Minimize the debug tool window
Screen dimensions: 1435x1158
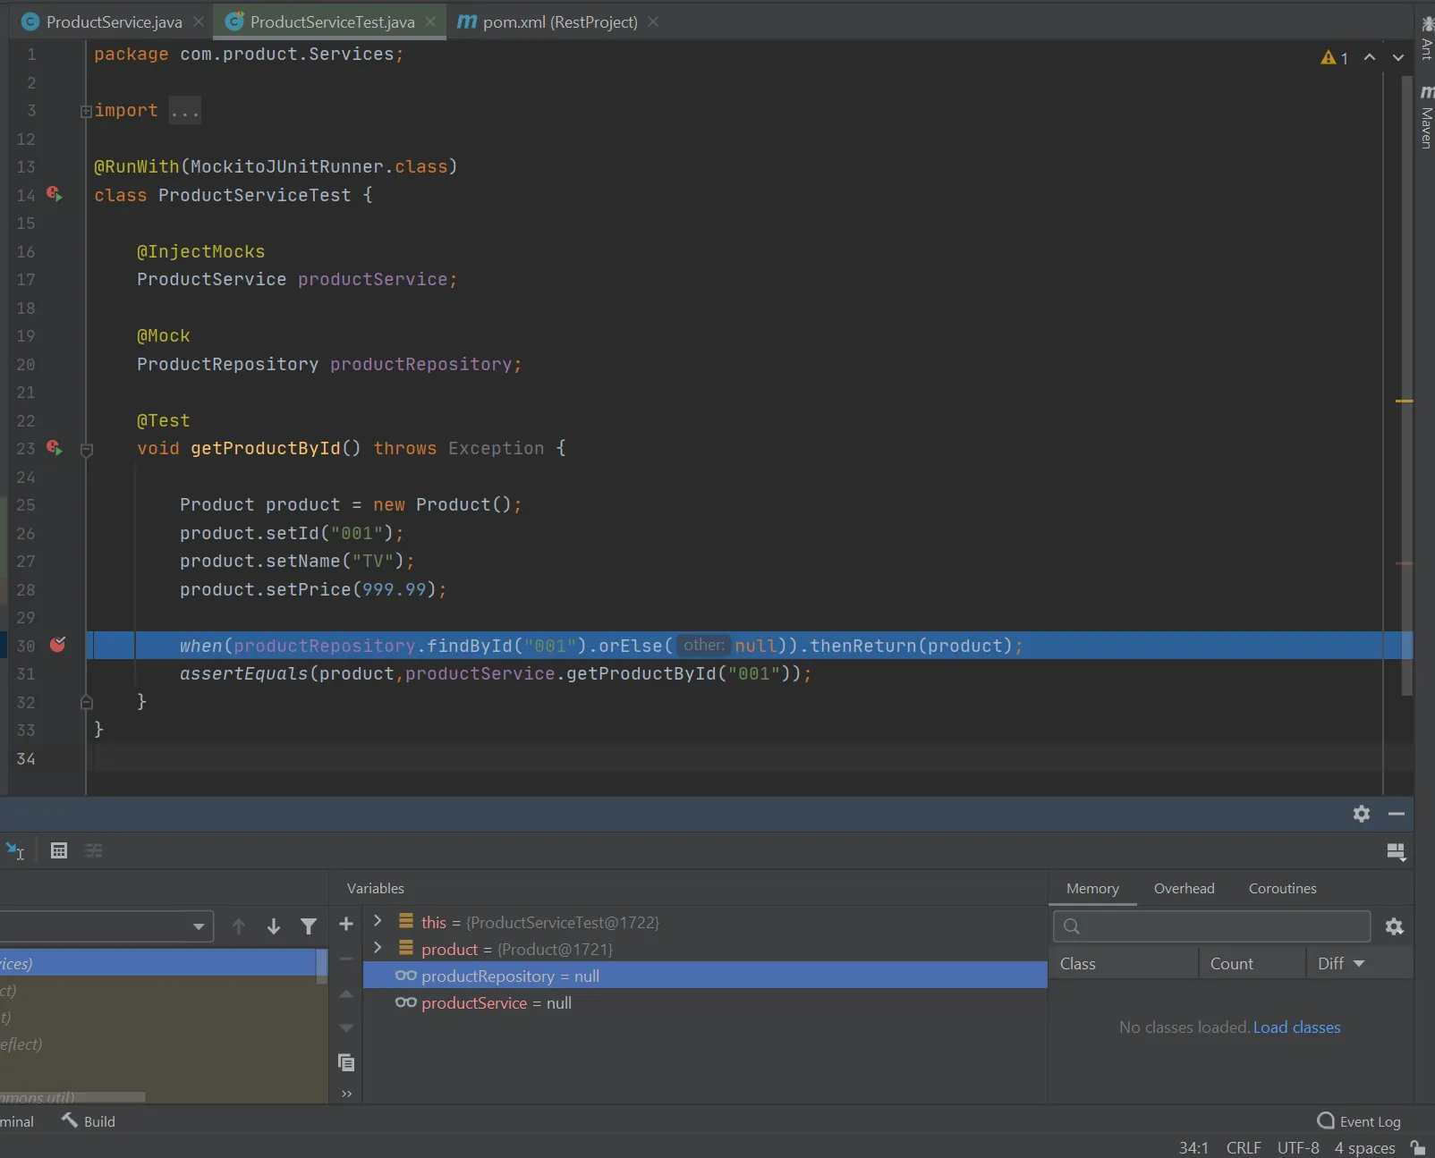1396,814
